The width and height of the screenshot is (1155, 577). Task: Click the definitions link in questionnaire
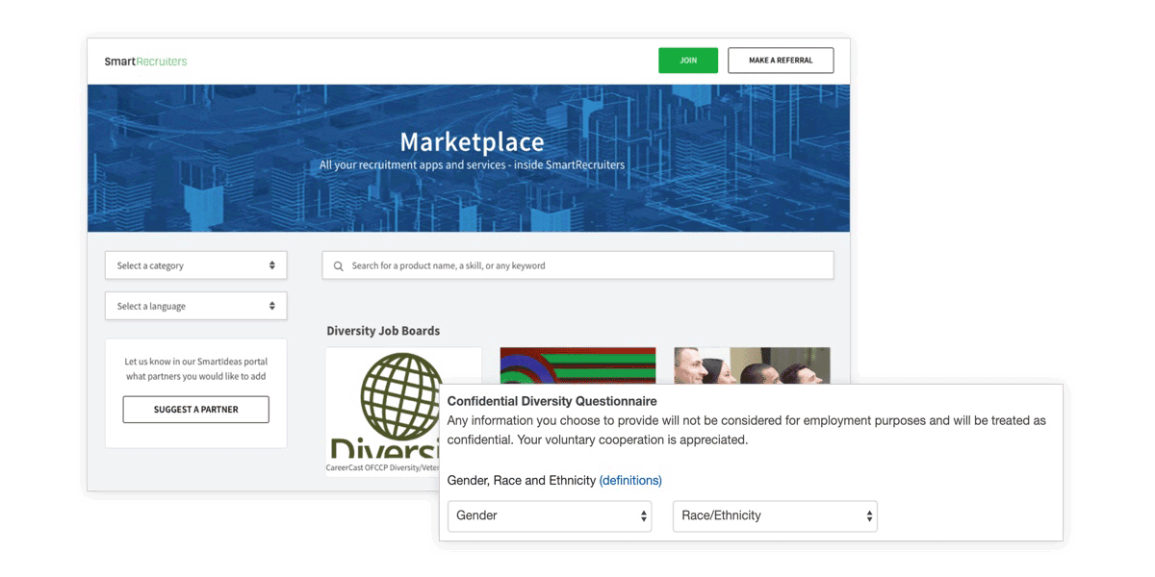point(630,480)
